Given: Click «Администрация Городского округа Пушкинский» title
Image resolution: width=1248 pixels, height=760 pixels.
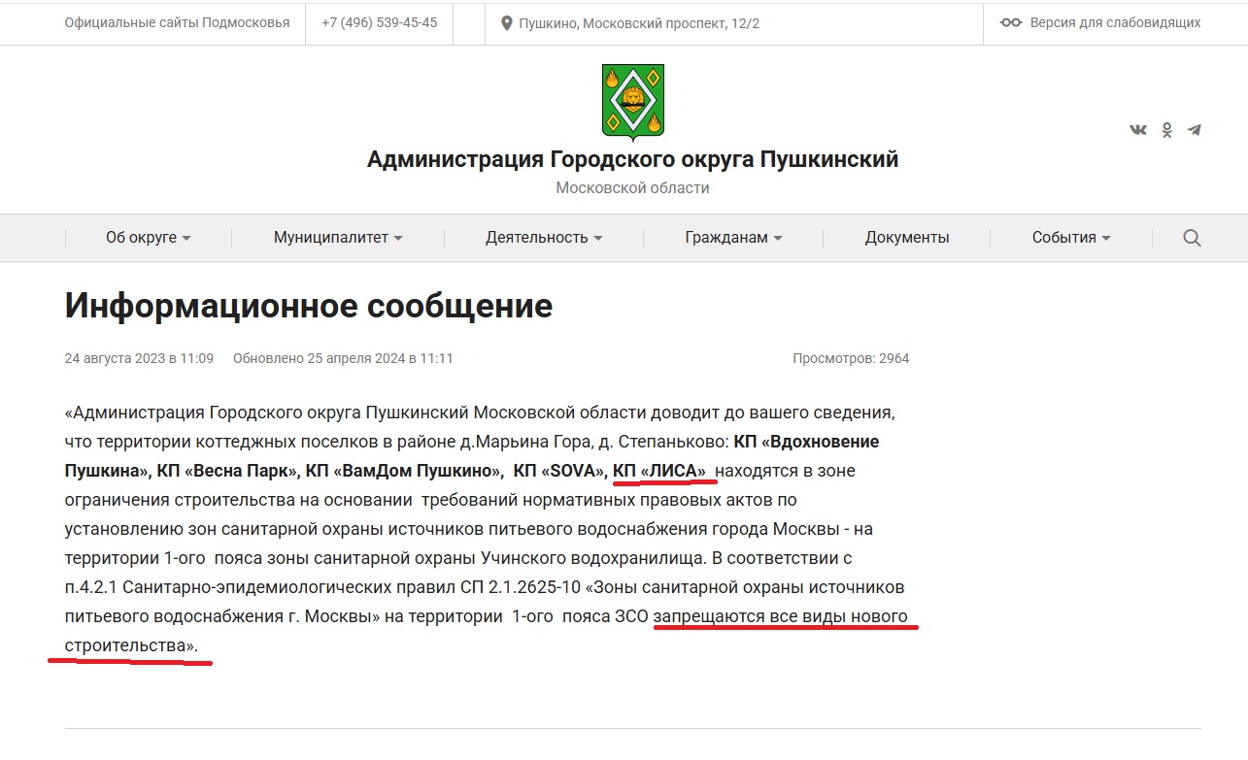Looking at the screenshot, I should [633, 159].
